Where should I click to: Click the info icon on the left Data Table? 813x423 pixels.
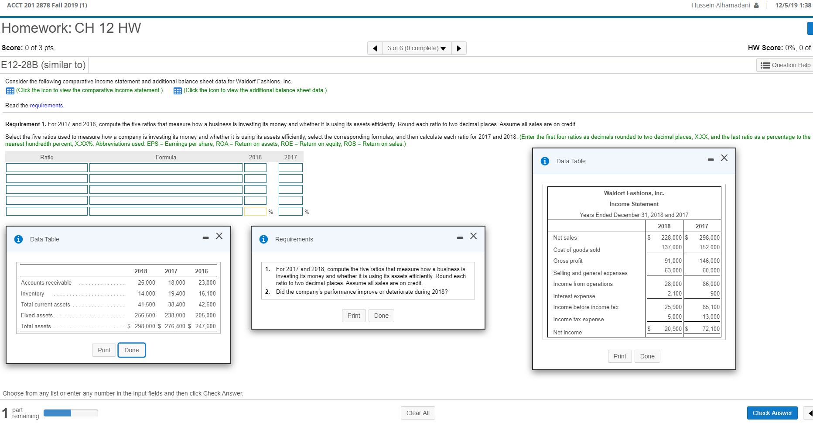(x=18, y=239)
